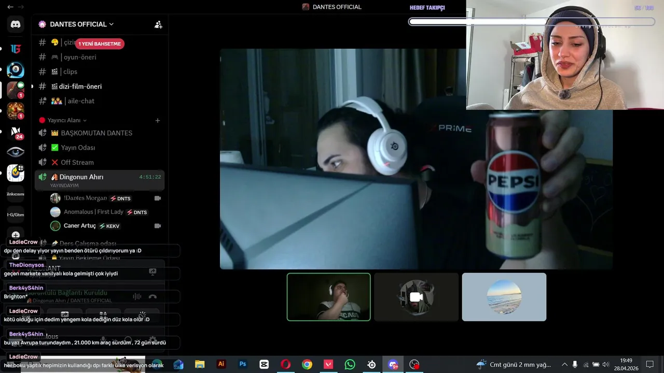The width and height of the screenshot is (664, 373).
Task: Open the Windows notification center
Action: pos(649,365)
